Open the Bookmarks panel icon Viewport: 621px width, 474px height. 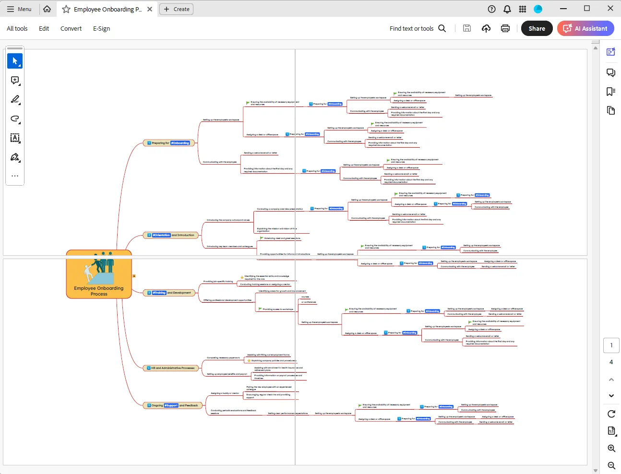coord(611,92)
